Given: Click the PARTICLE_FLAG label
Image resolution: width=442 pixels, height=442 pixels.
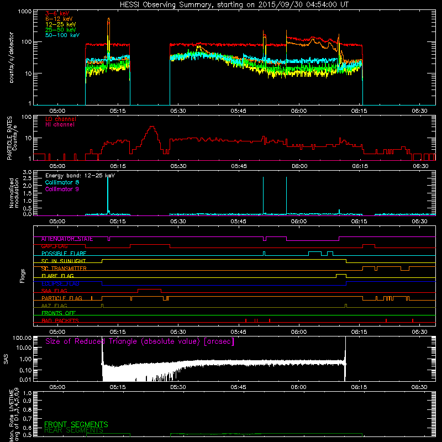Looking at the screenshot, I should 62,298.
